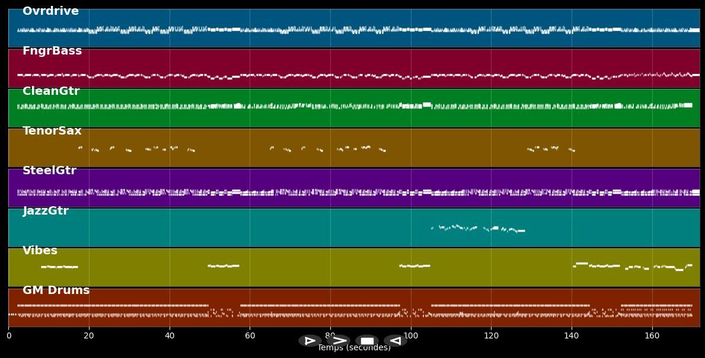Select the Ovrdrive track label
Viewport: 705px width, 358px height.
click(50, 11)
